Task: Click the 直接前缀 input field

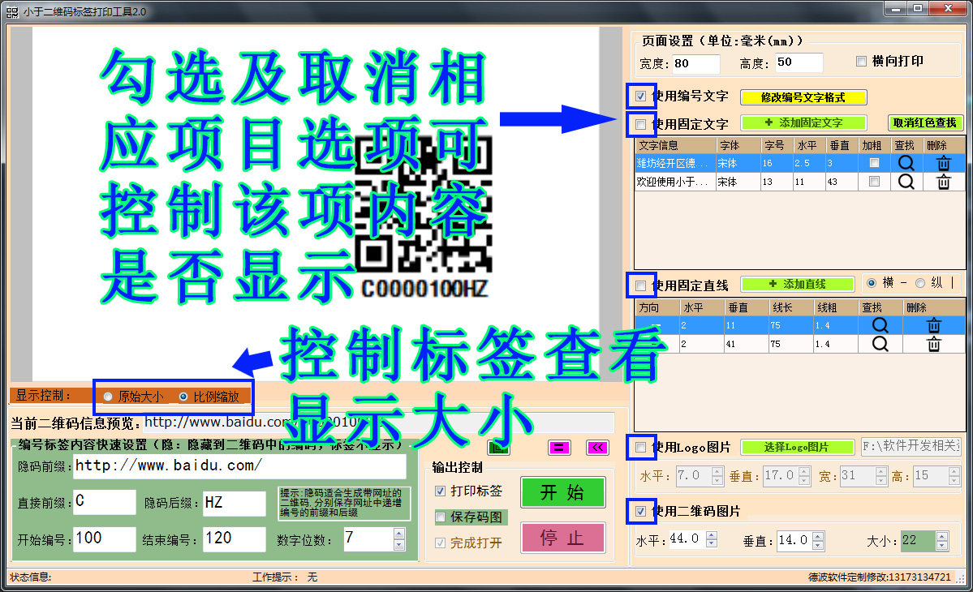Action: coord(104,502)
